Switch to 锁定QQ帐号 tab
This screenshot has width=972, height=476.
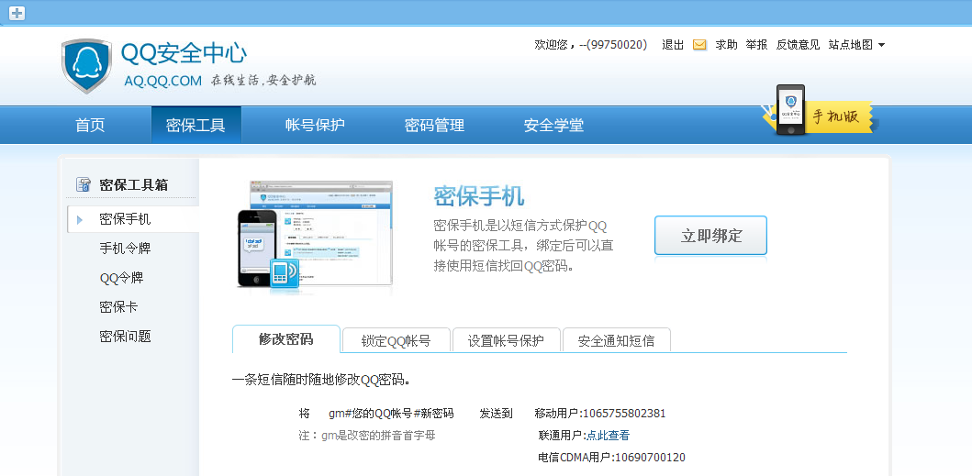(397, 340)
